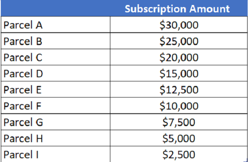Select the $2,500 amount cell
Screen dimensions: 248x162
point(179,154)
